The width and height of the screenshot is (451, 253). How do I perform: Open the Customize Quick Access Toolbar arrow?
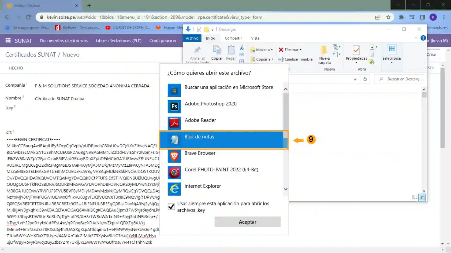[212, 29]
